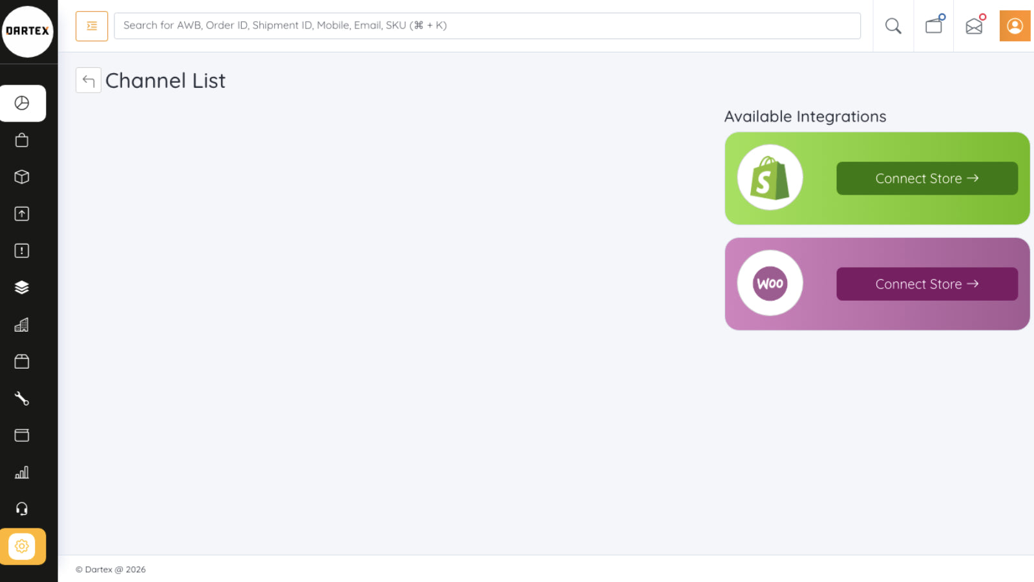Click the "Available Integrations" heading
1034x582 pixels.
click(805, 116)
